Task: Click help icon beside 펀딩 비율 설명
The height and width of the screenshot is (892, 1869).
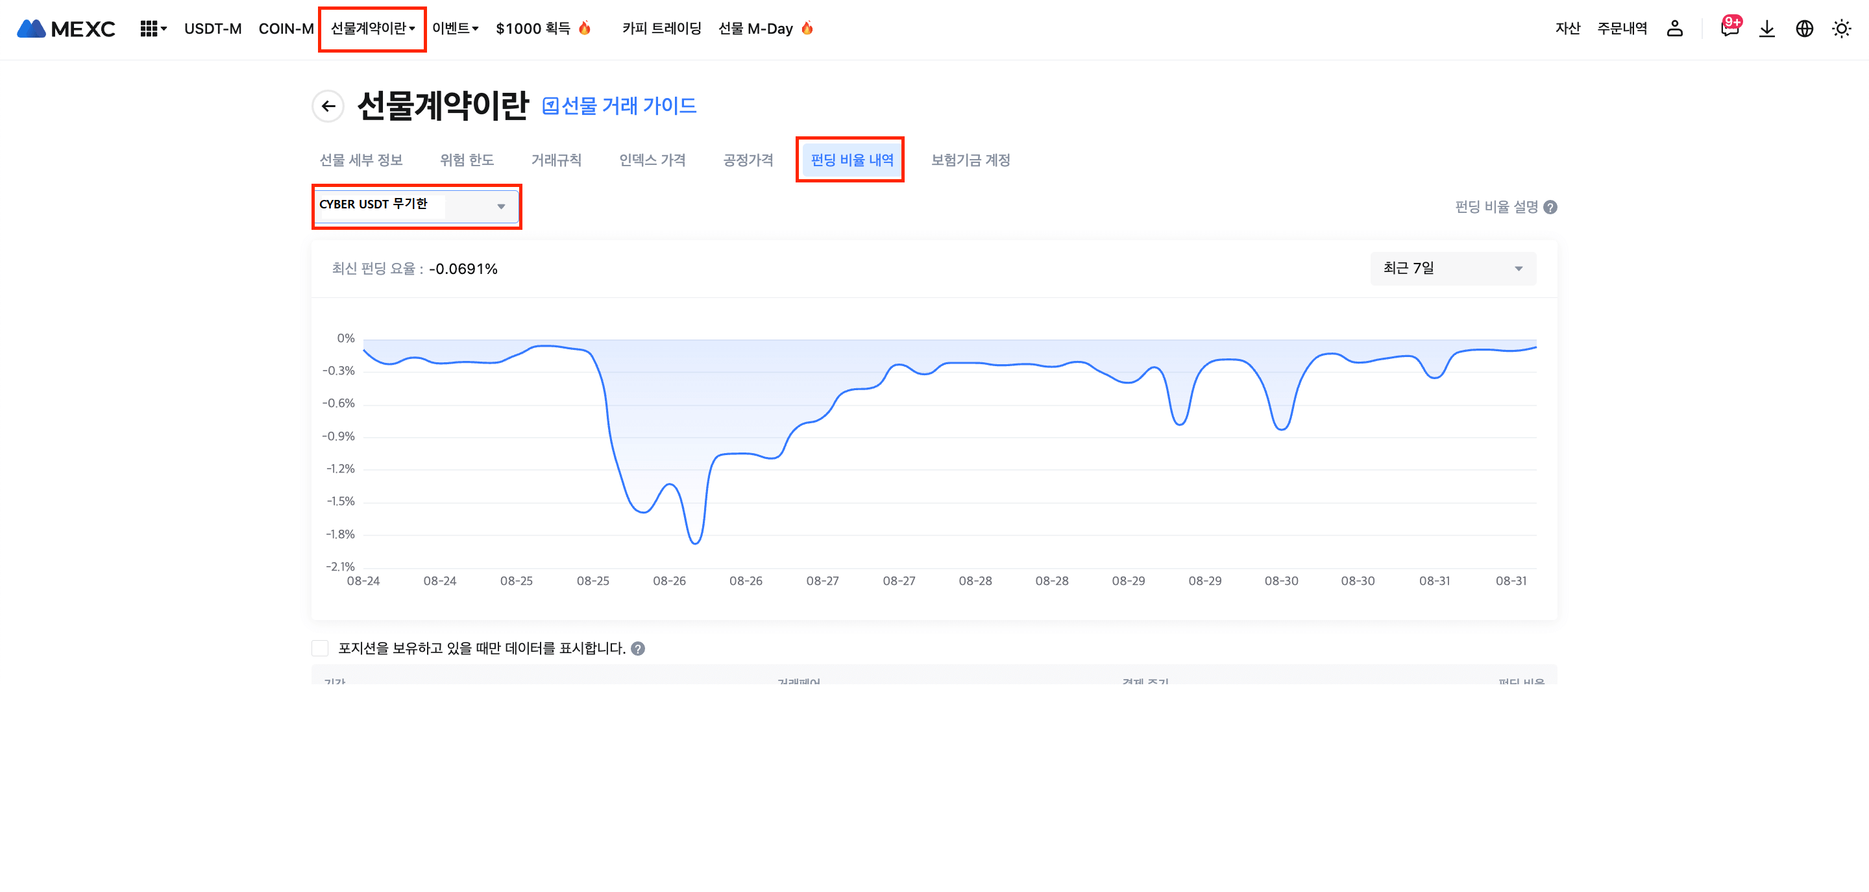Action: point(1550,208)
